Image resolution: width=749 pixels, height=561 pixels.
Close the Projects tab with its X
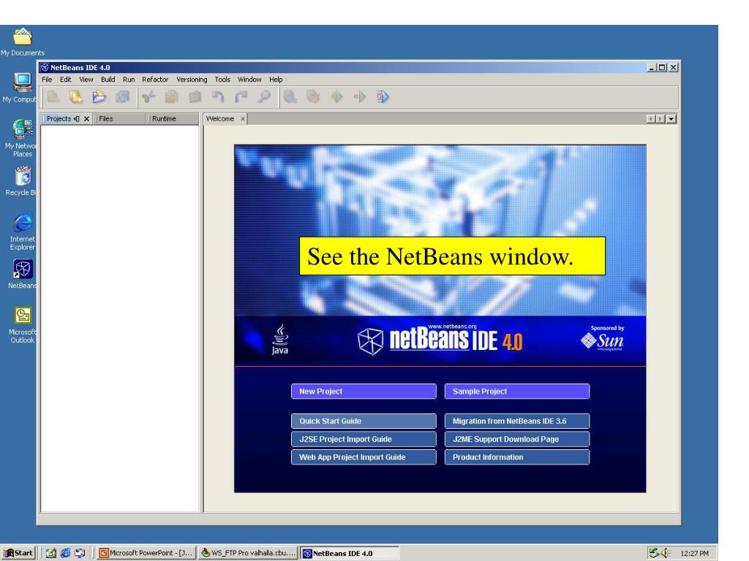click(x=86, y=119)
